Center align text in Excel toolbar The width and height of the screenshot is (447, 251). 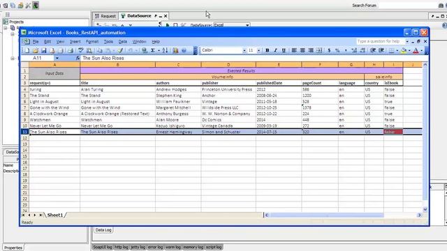(302, 50)
